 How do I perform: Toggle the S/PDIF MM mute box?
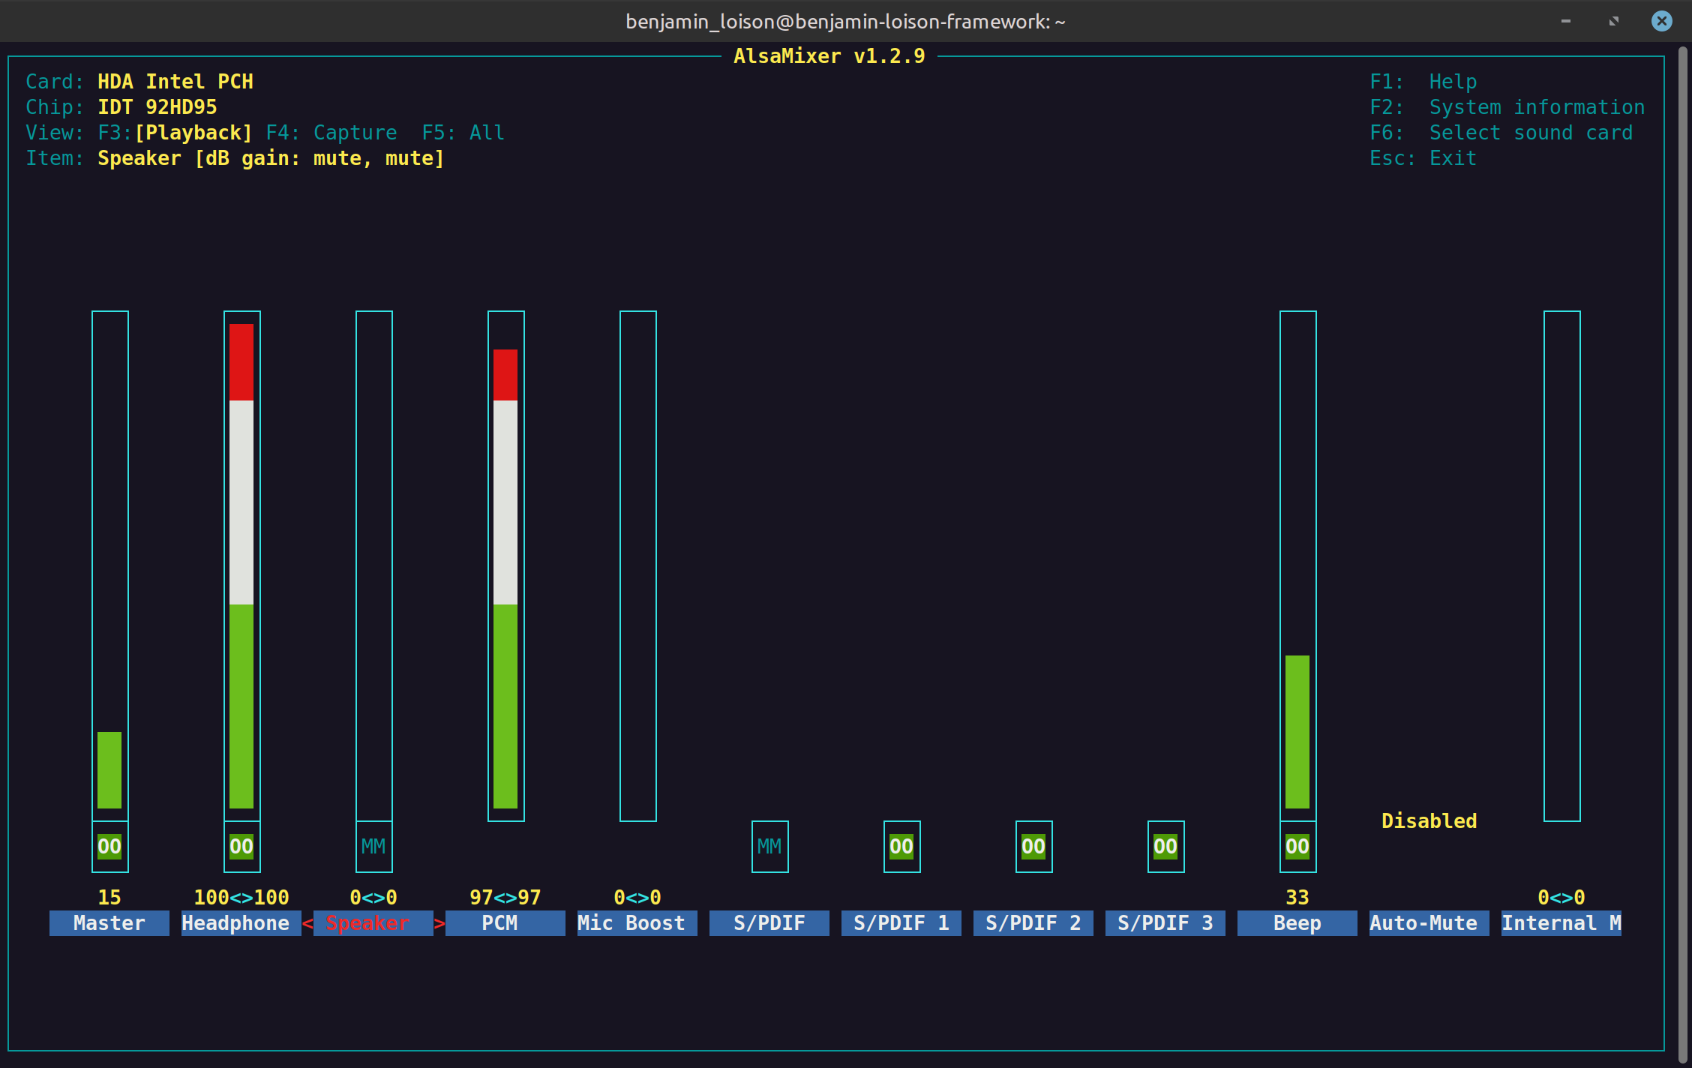click(x=769, y=847)
